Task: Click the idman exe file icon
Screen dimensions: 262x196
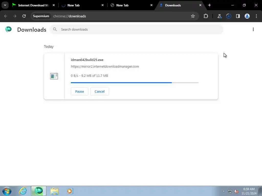Action: tap(54, 76)
